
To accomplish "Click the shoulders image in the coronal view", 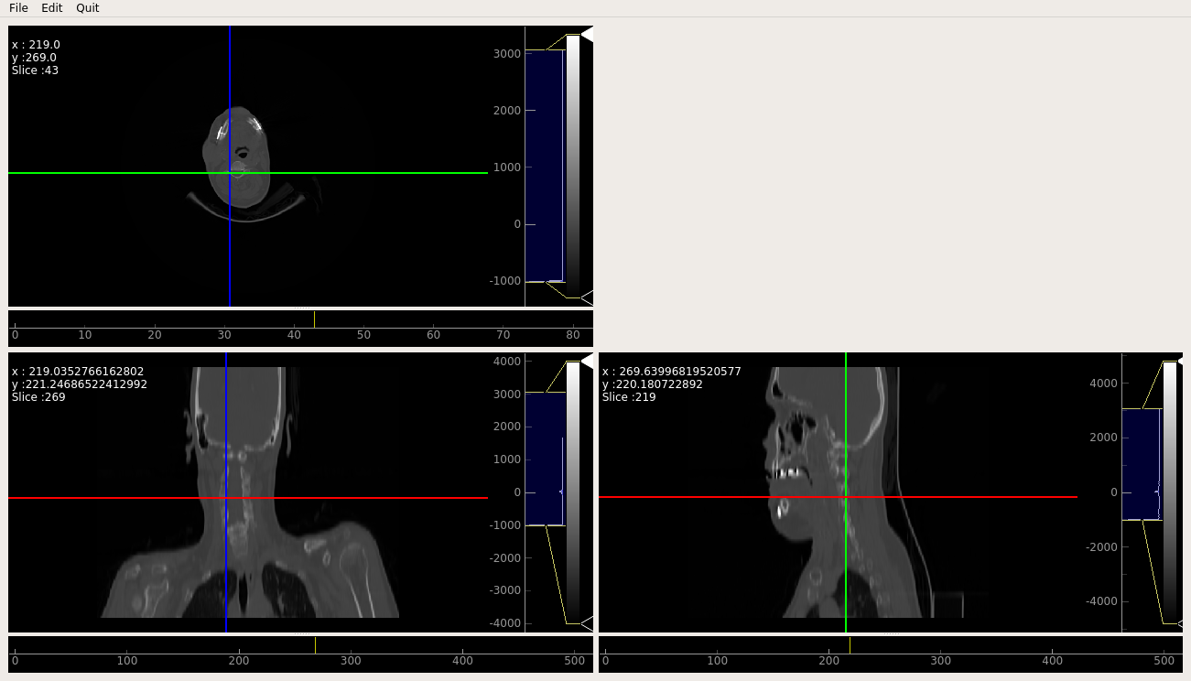I will (x=249, y=492).
